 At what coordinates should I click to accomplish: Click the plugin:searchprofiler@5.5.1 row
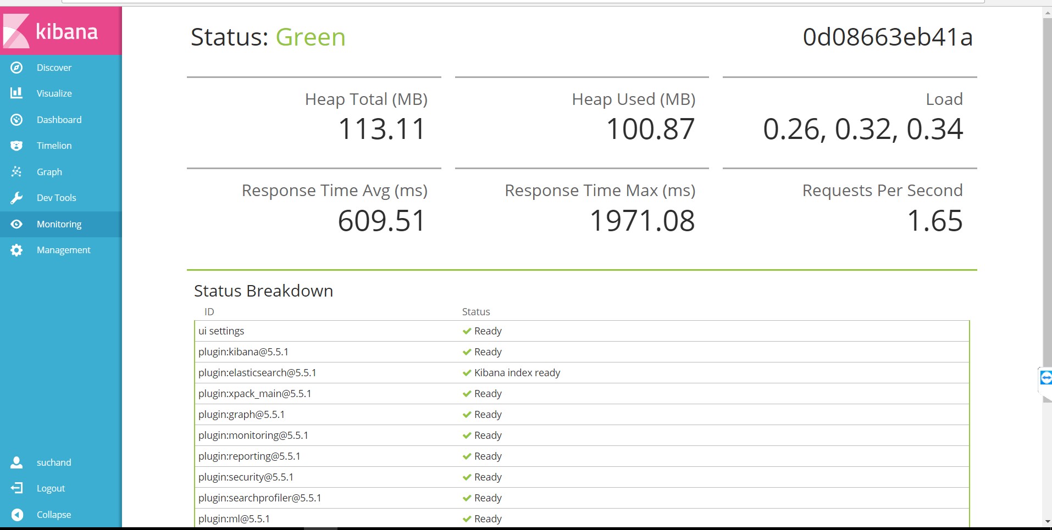click(582, 498)
